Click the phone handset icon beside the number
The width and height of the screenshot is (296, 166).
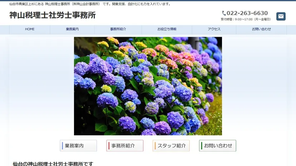pos(224,13)
